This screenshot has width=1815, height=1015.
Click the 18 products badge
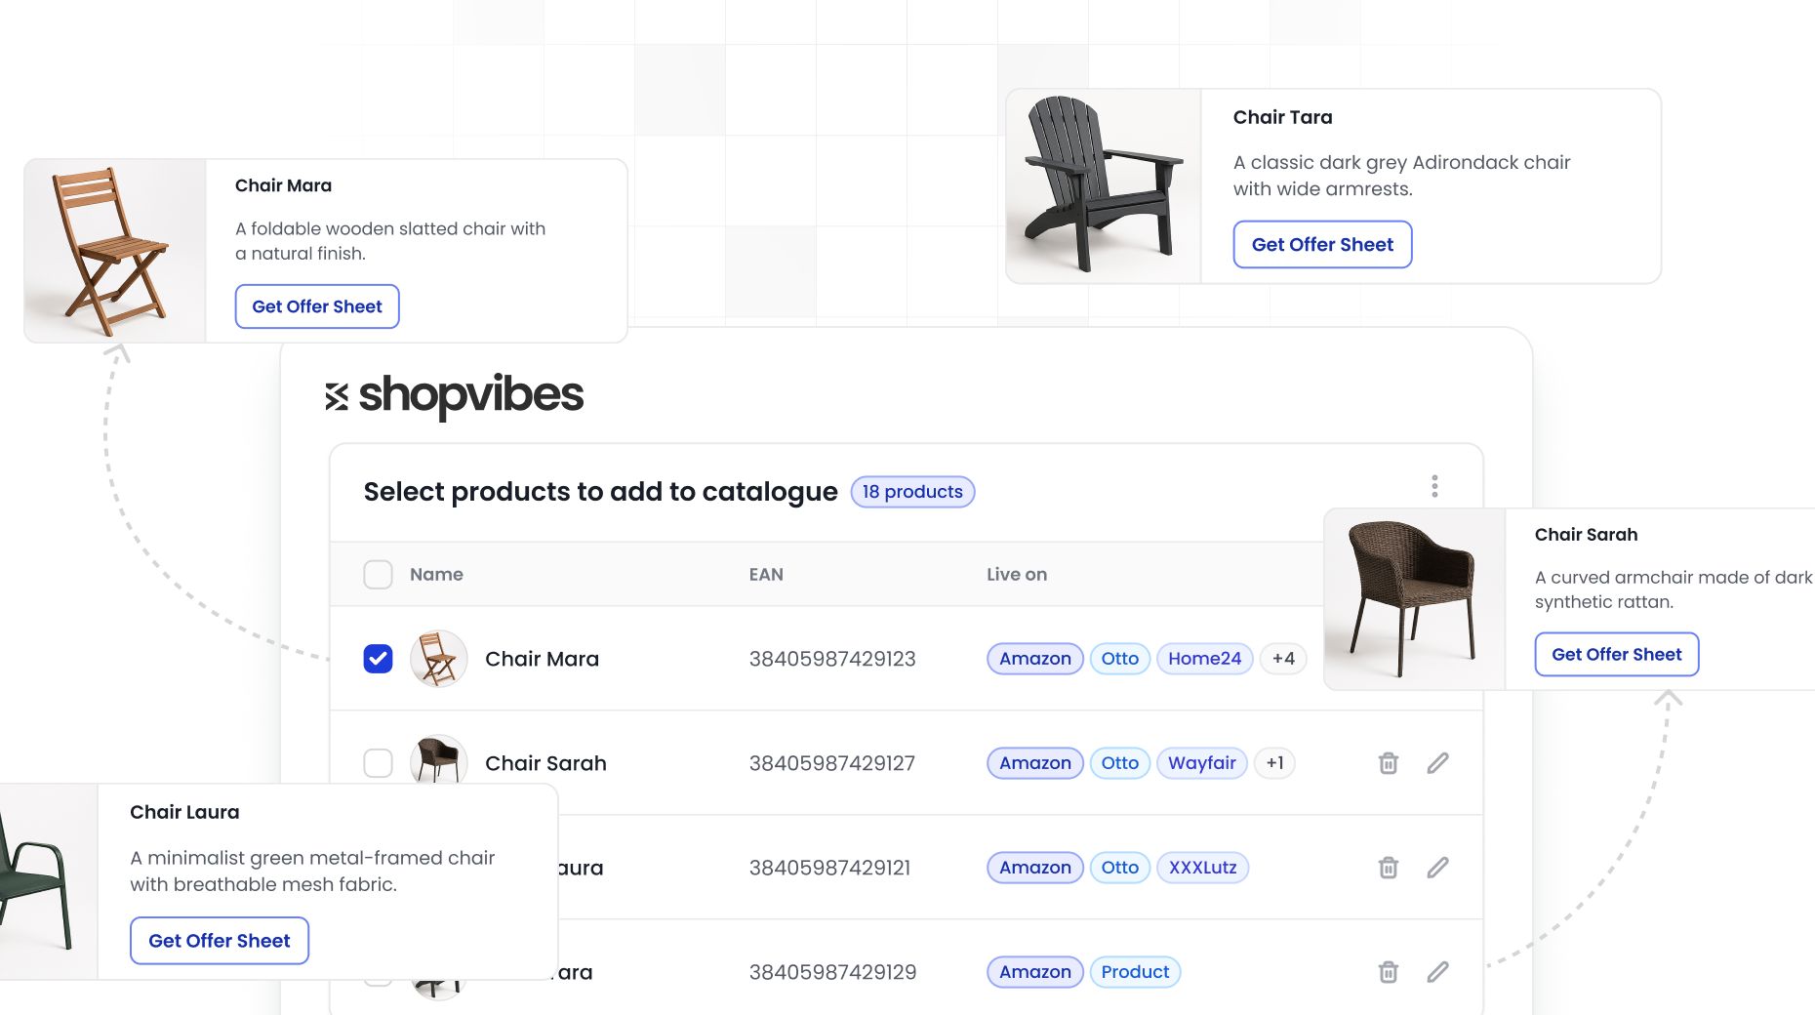[x=912, y=492]
